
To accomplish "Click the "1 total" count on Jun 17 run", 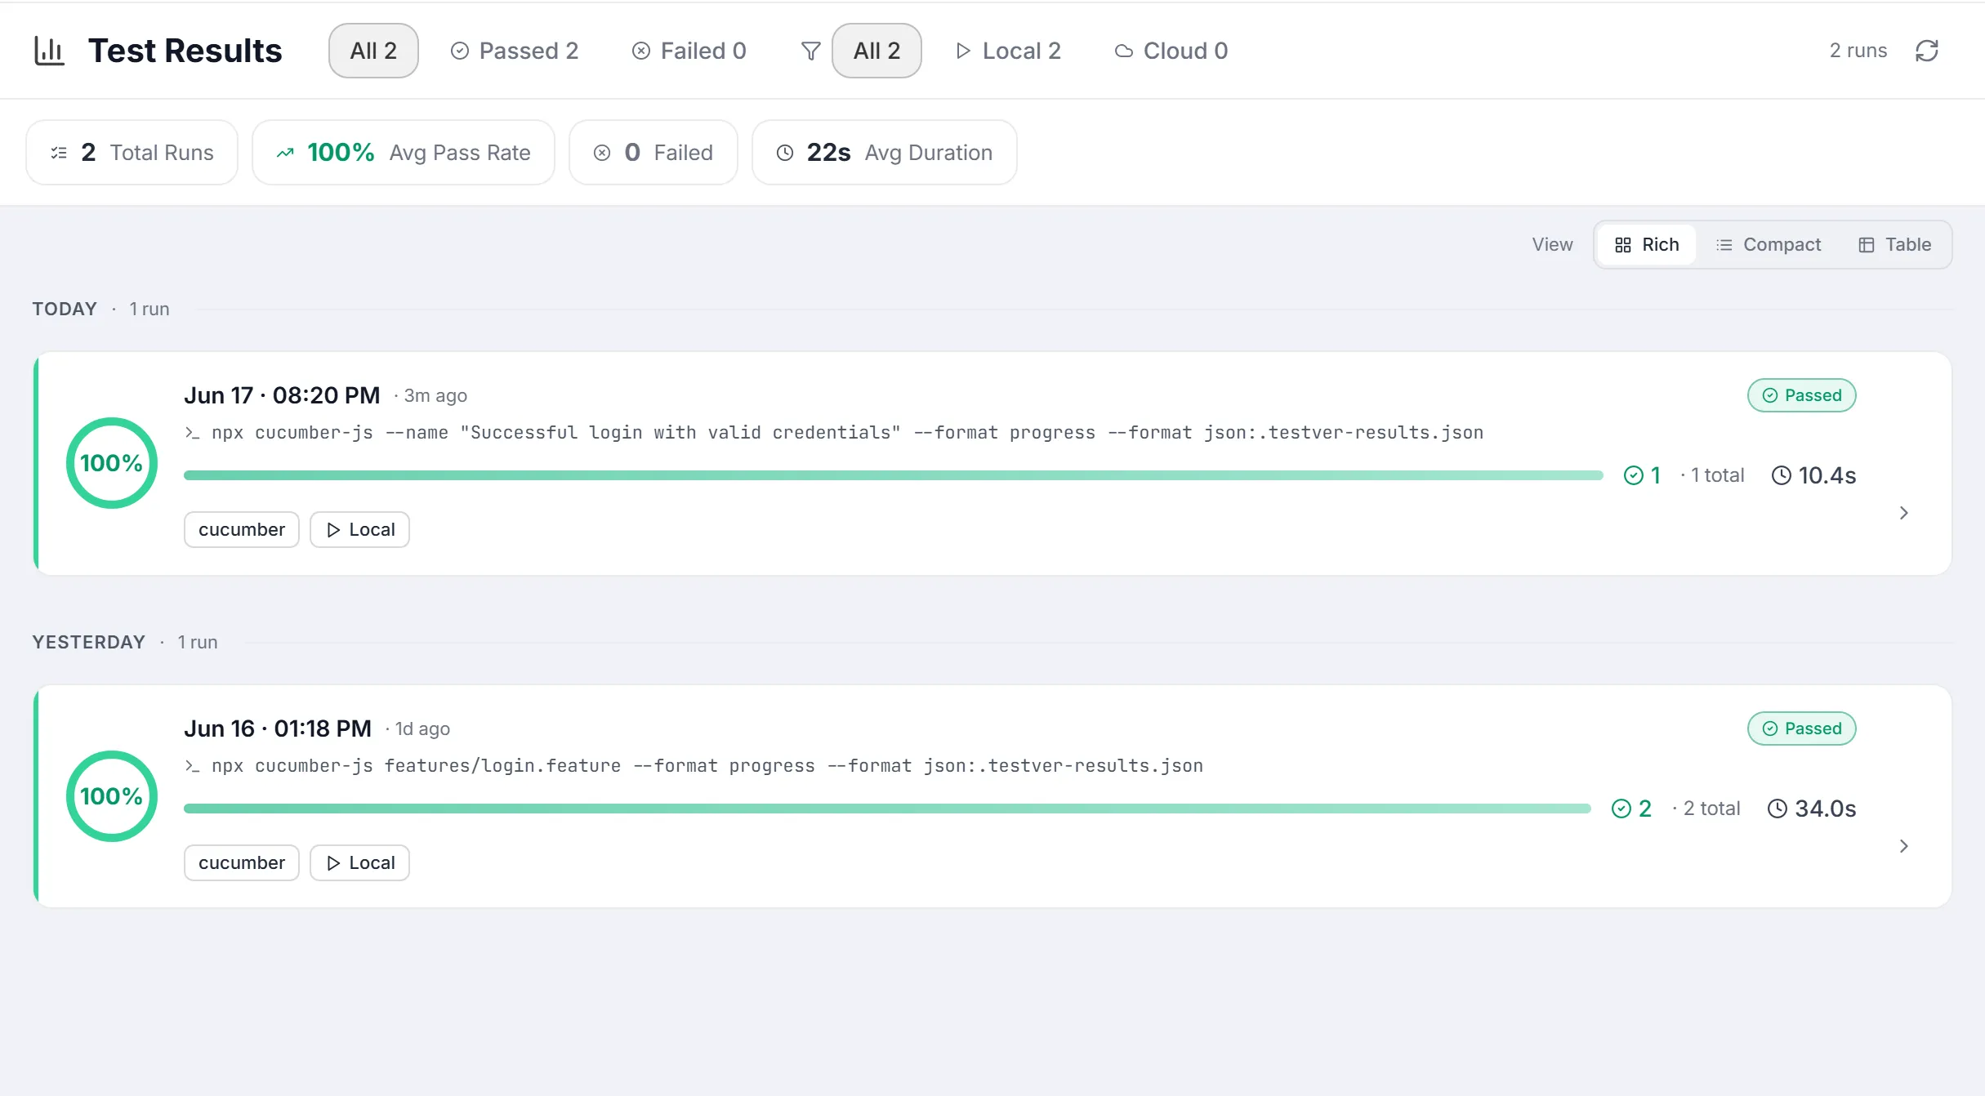I will (x=1717, y=475).
